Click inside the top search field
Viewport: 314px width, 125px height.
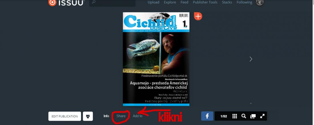pyautogui.click(x=112, y=3)
